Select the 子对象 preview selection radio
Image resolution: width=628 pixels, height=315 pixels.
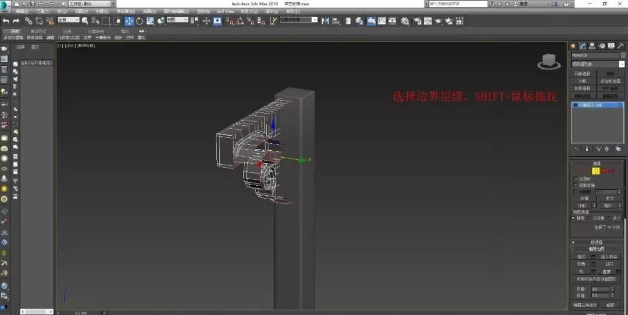[590, 218]
